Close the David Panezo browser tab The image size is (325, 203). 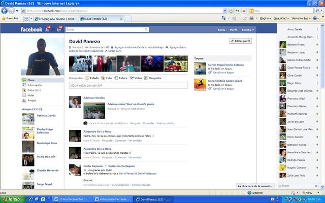(121, 19)
